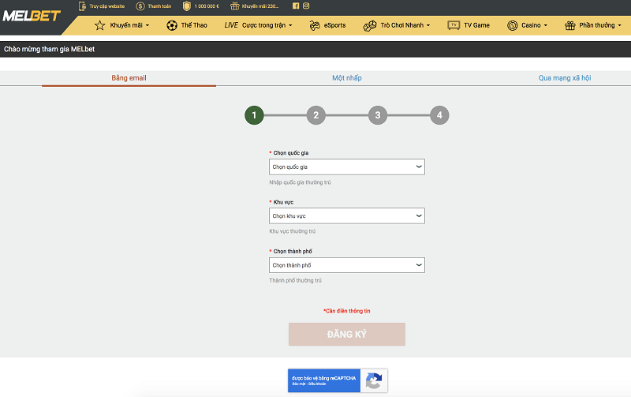631x397 pixels.
Task: Click the ĐĂNG KÝ button
Action: 347,334
